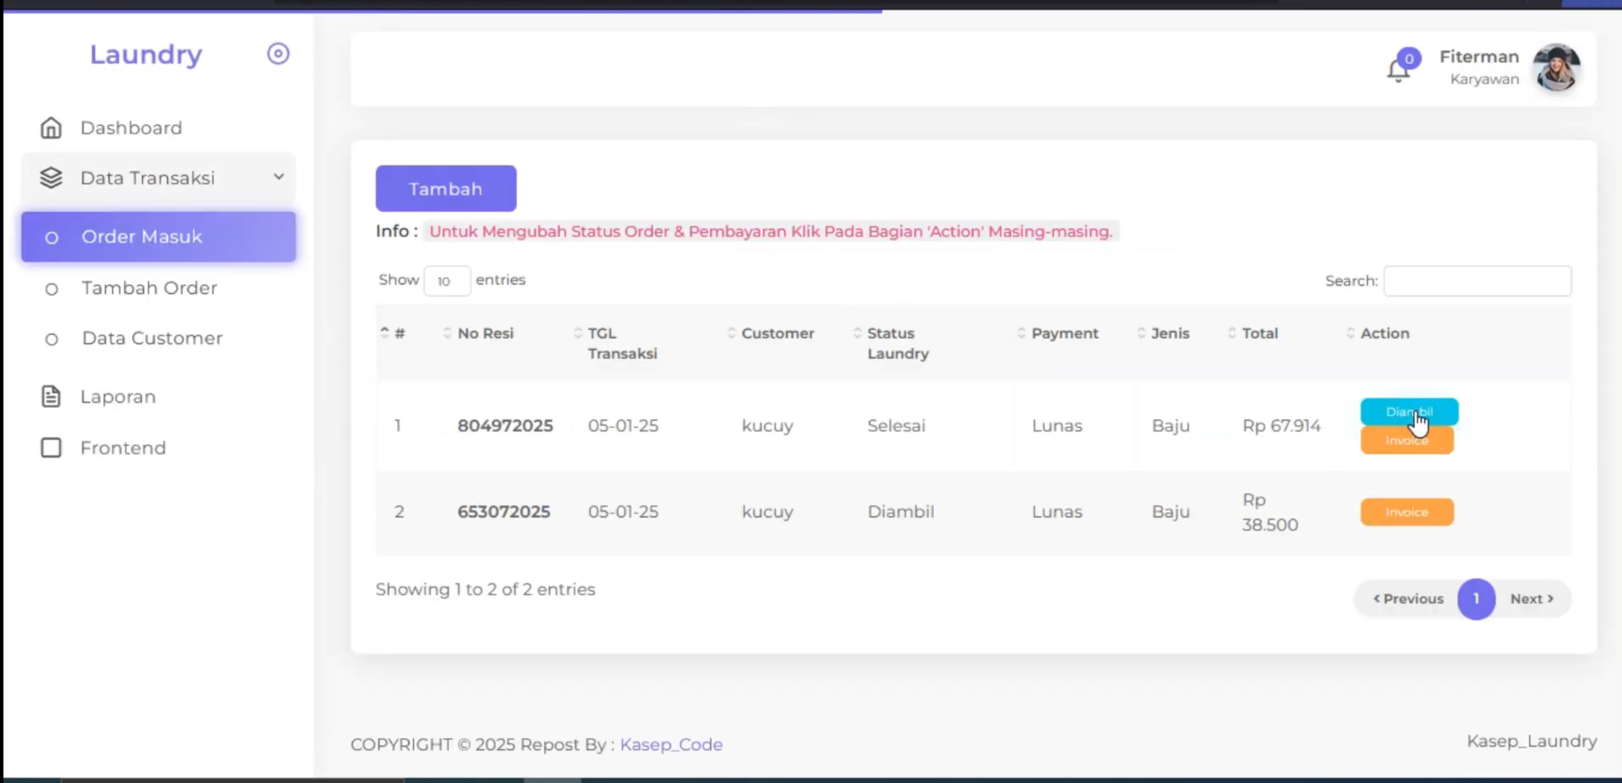The image size is (1622, 783).
Task: Sort by Total column
Action: tap(1259, 333)
